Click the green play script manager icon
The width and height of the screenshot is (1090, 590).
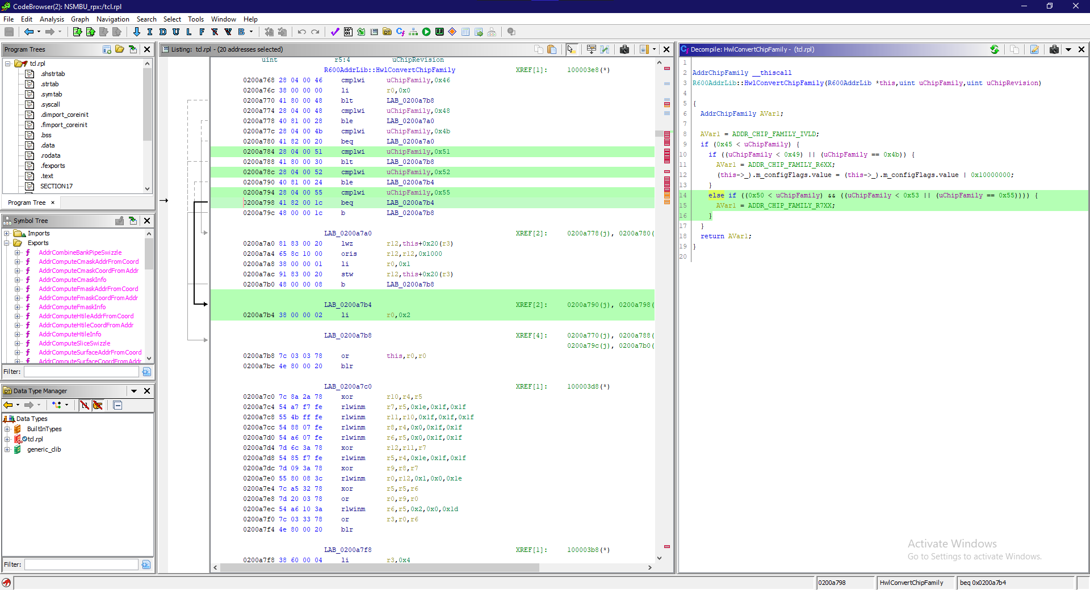point(426,32)
